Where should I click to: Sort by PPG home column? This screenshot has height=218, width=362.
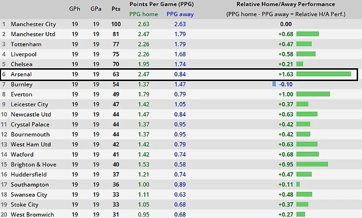click(143, 14)
